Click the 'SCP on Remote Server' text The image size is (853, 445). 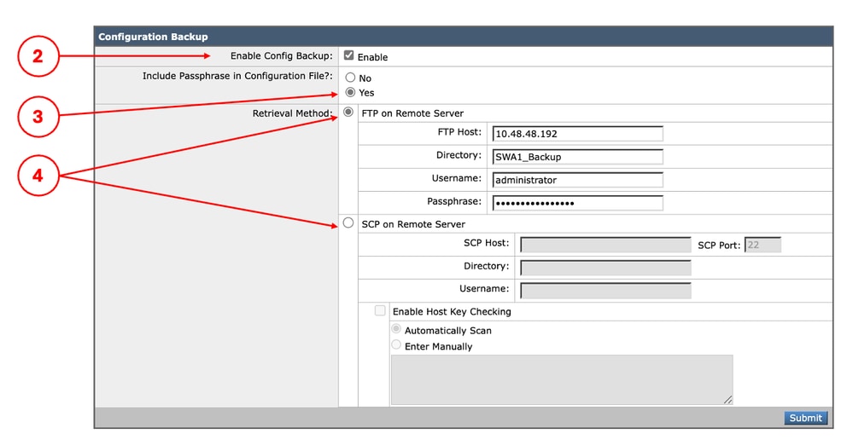tap(413, 224)
